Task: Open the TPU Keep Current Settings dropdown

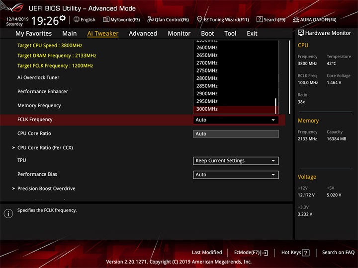Action: (x=236, y=161)
